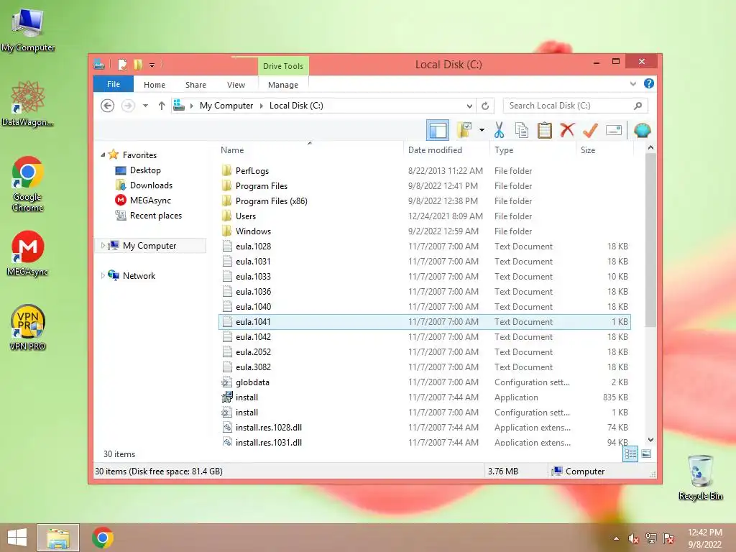736x552 pixels.
Task: Click the Paste clipboard toolbar icon
Action: click(x=545, y=130)
